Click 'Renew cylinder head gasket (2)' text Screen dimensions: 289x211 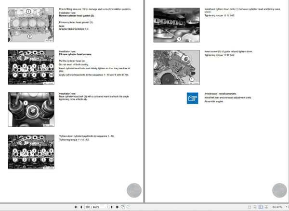pos(77,16)
